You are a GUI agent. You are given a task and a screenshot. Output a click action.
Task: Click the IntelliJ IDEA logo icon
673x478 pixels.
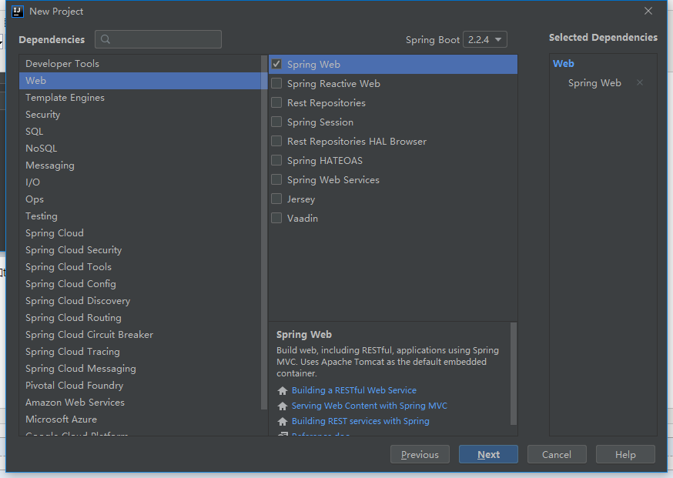(x=18, y=12)
